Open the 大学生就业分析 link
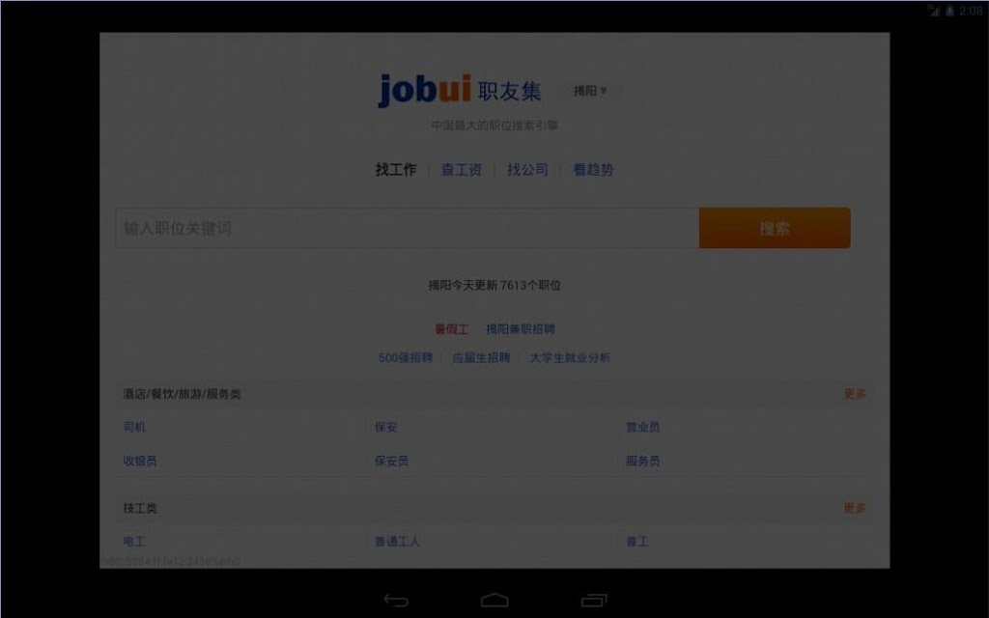This screenshot has width=989, height=618. [570, 357]
